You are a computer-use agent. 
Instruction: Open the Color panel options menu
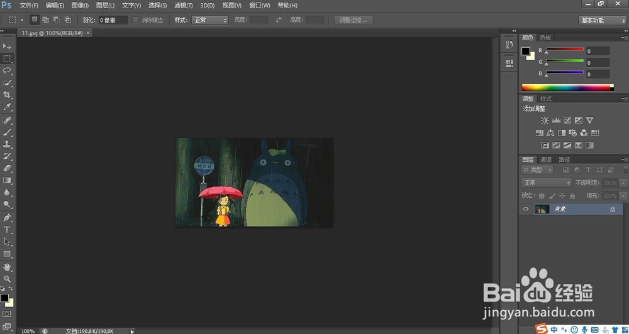(624, 38)
